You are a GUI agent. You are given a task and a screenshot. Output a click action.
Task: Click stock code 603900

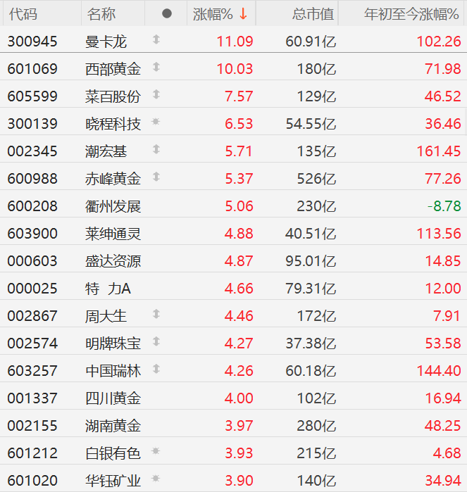tap(32, 234)
